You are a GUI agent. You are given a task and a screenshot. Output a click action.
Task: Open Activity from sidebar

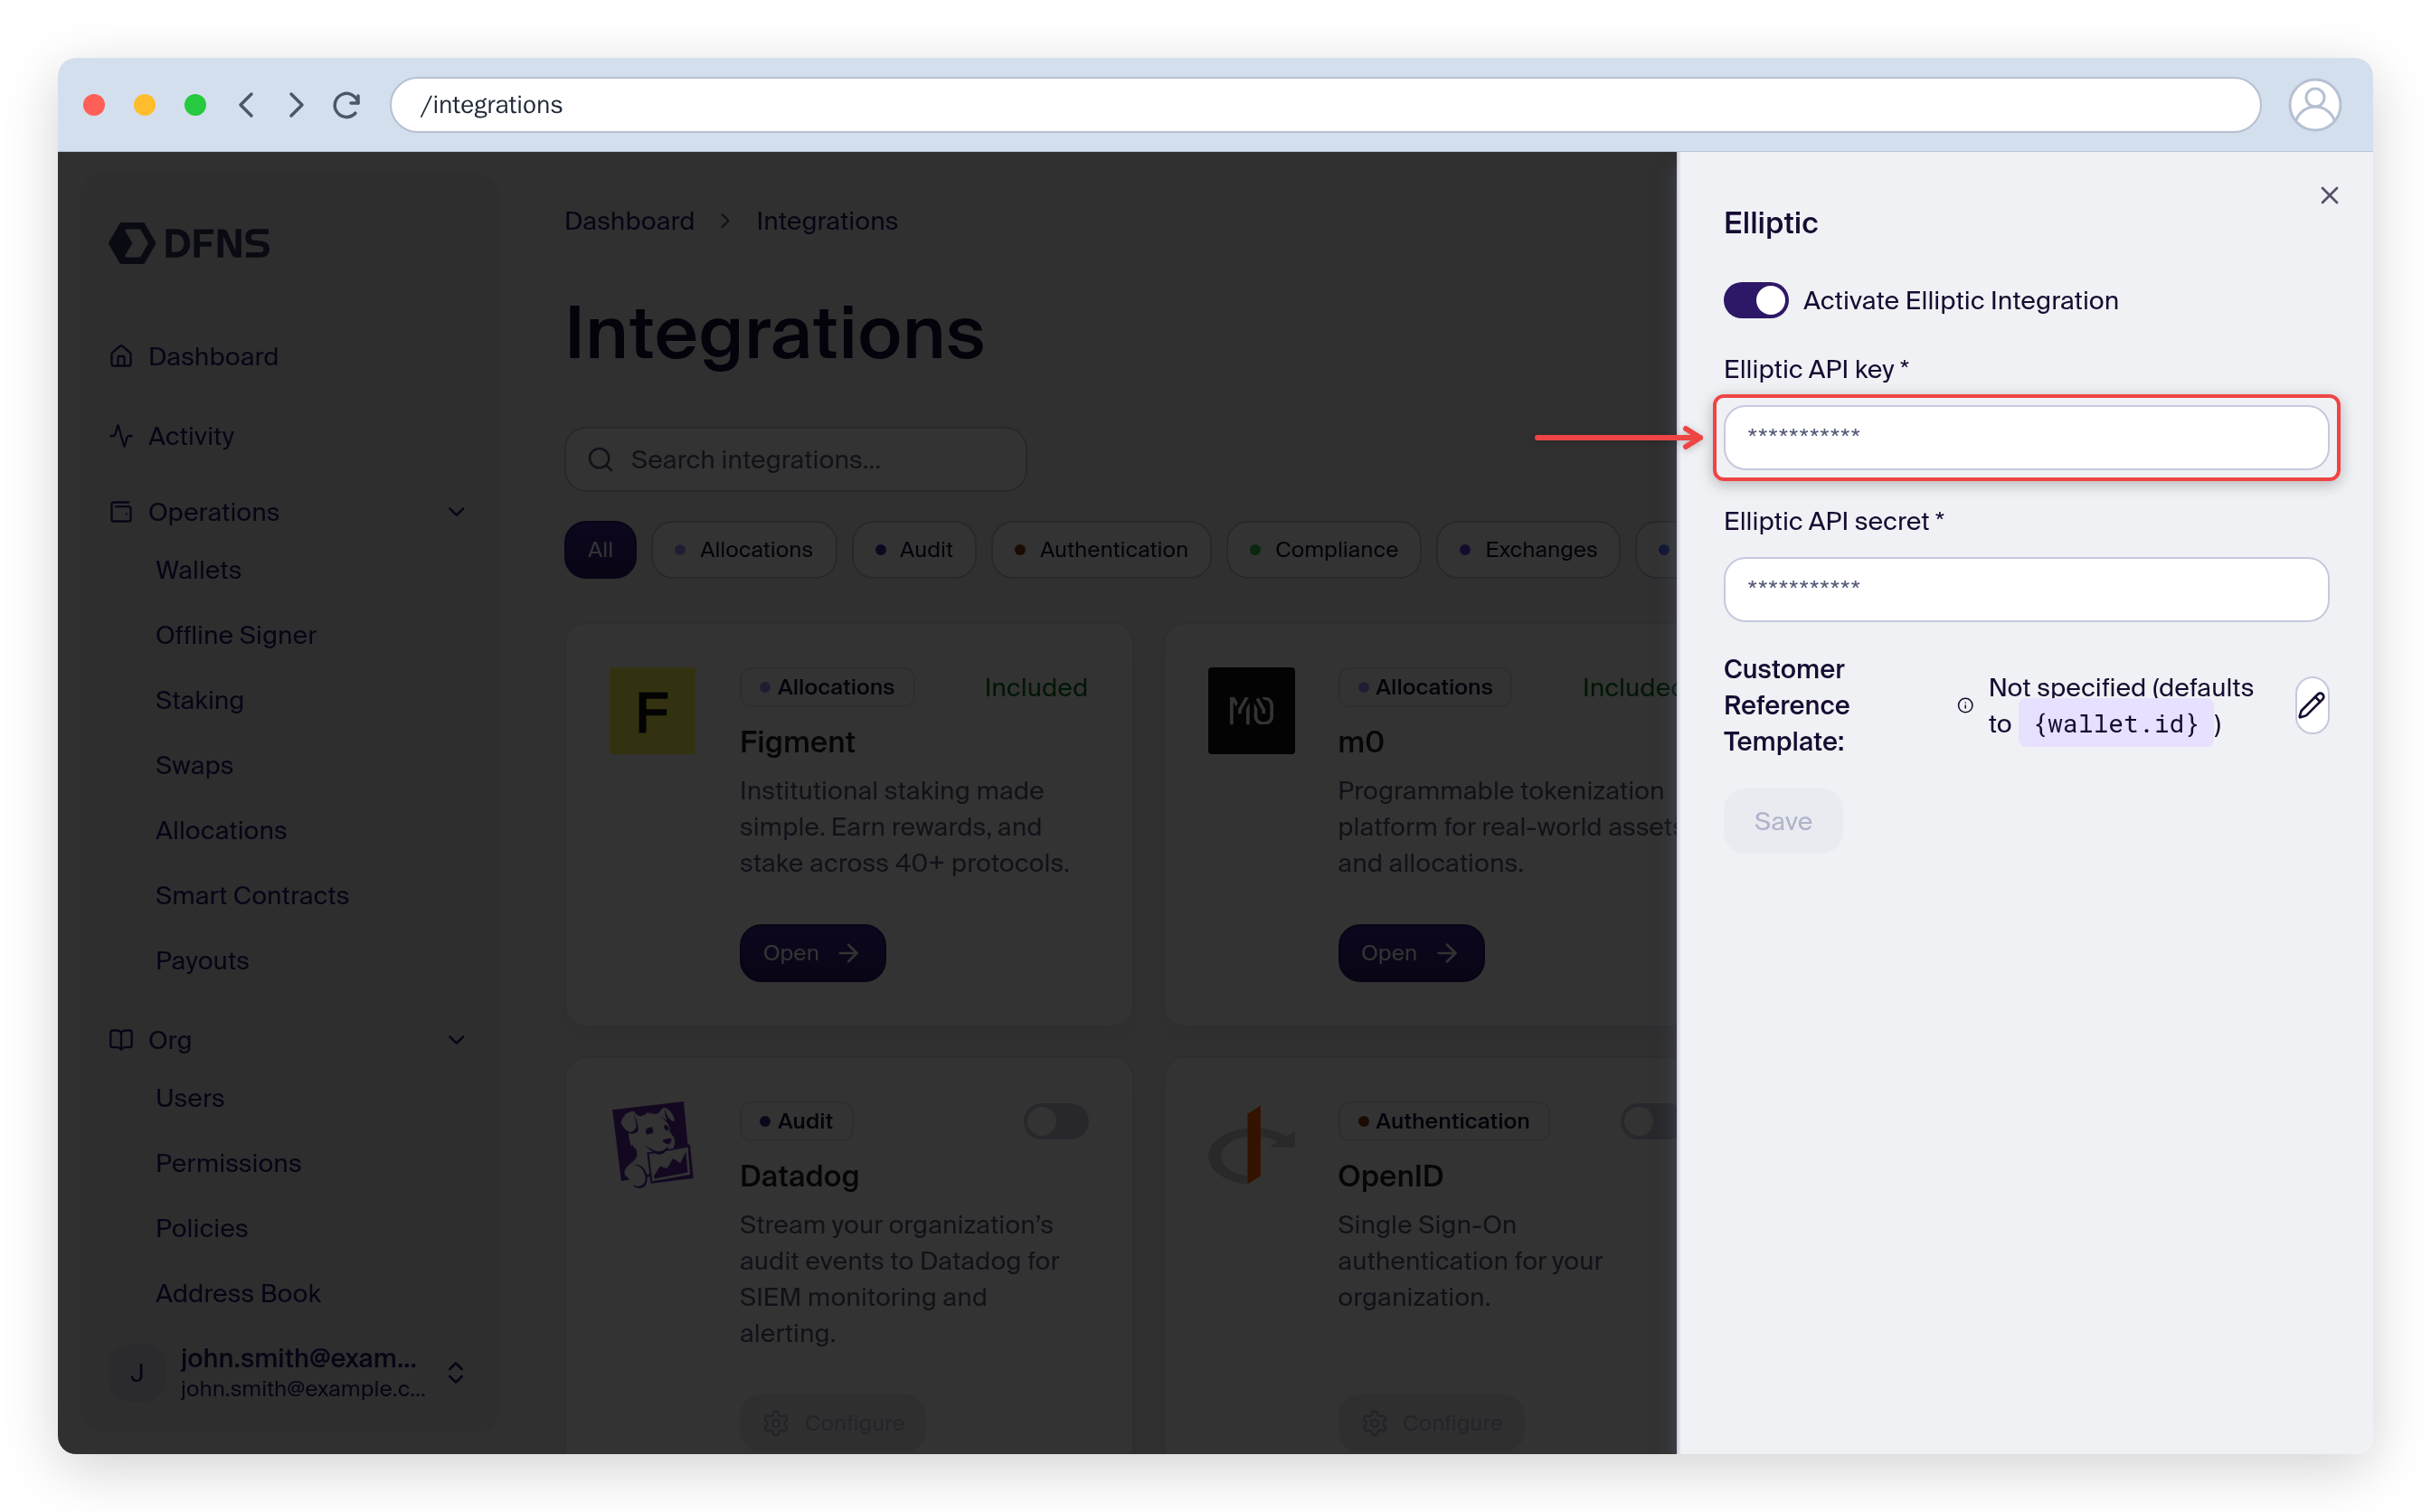(x=191, y=437)
